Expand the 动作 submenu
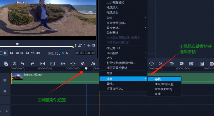The image size is (214, 116). pos(123,58)
